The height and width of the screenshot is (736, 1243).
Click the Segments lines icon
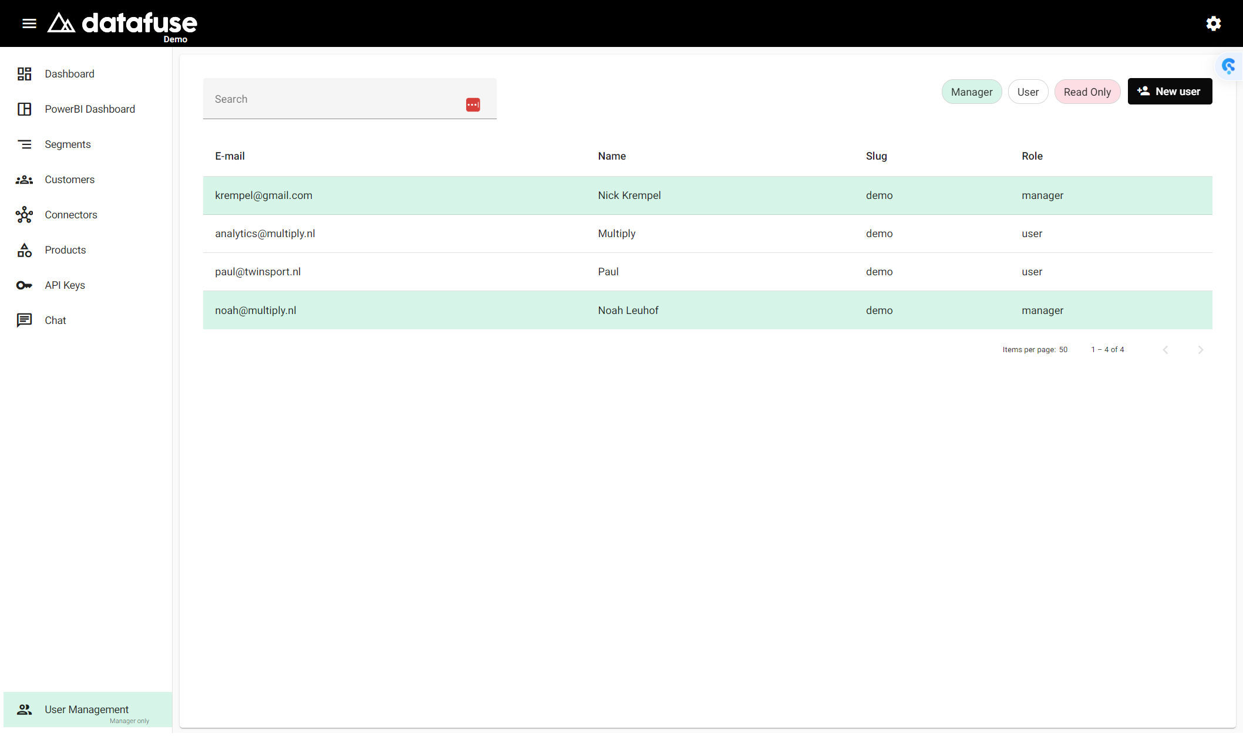[x=24, y=144]
